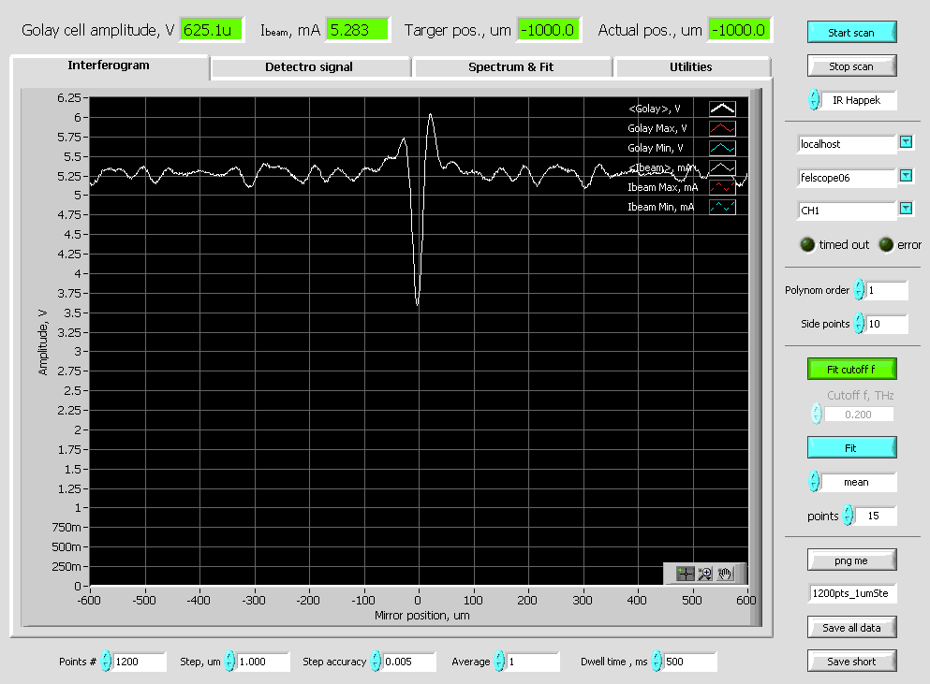Click the points stepper near 15
Image resolution: width=930 pixels, height=684 pixels.
click(x=849, y=515)
